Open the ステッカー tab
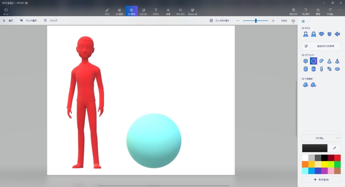 coord(144,12)
